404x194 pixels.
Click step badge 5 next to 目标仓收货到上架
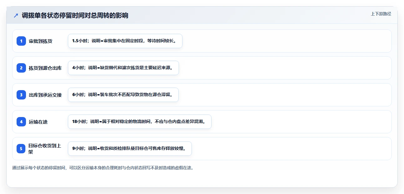pos(21,149)
